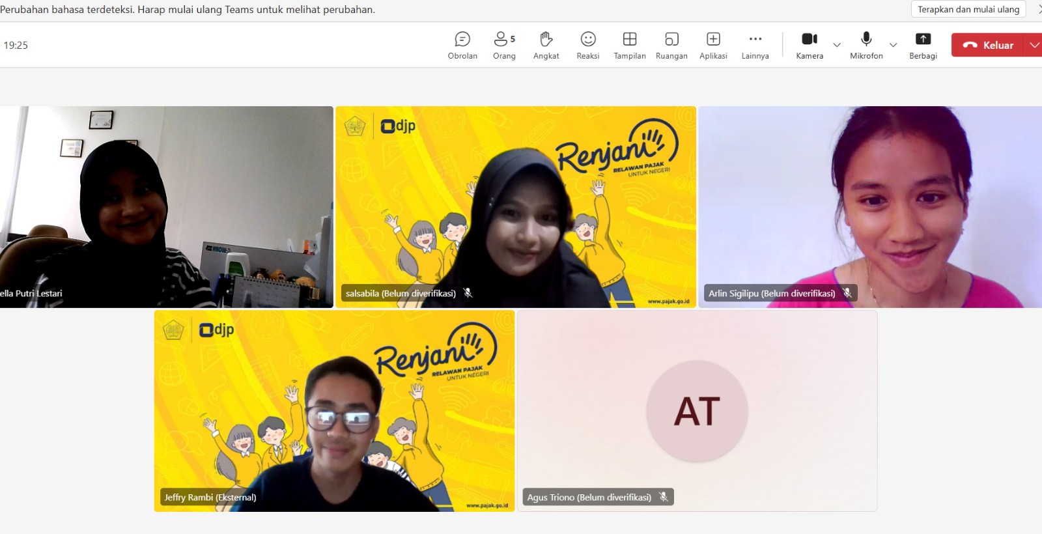1042x534 pixels.
Task: Show the Orang participants list
Action: pyautogui.click(x=504, y=45)
